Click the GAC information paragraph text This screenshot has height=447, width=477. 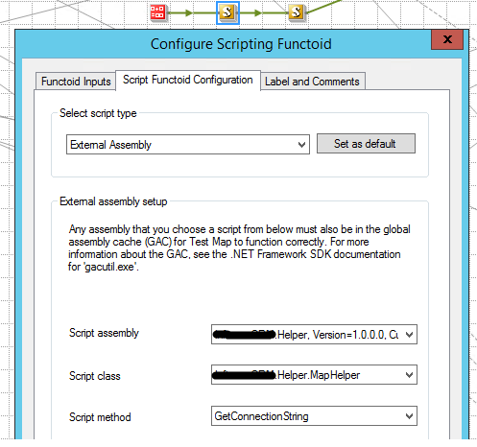[239, 247]
